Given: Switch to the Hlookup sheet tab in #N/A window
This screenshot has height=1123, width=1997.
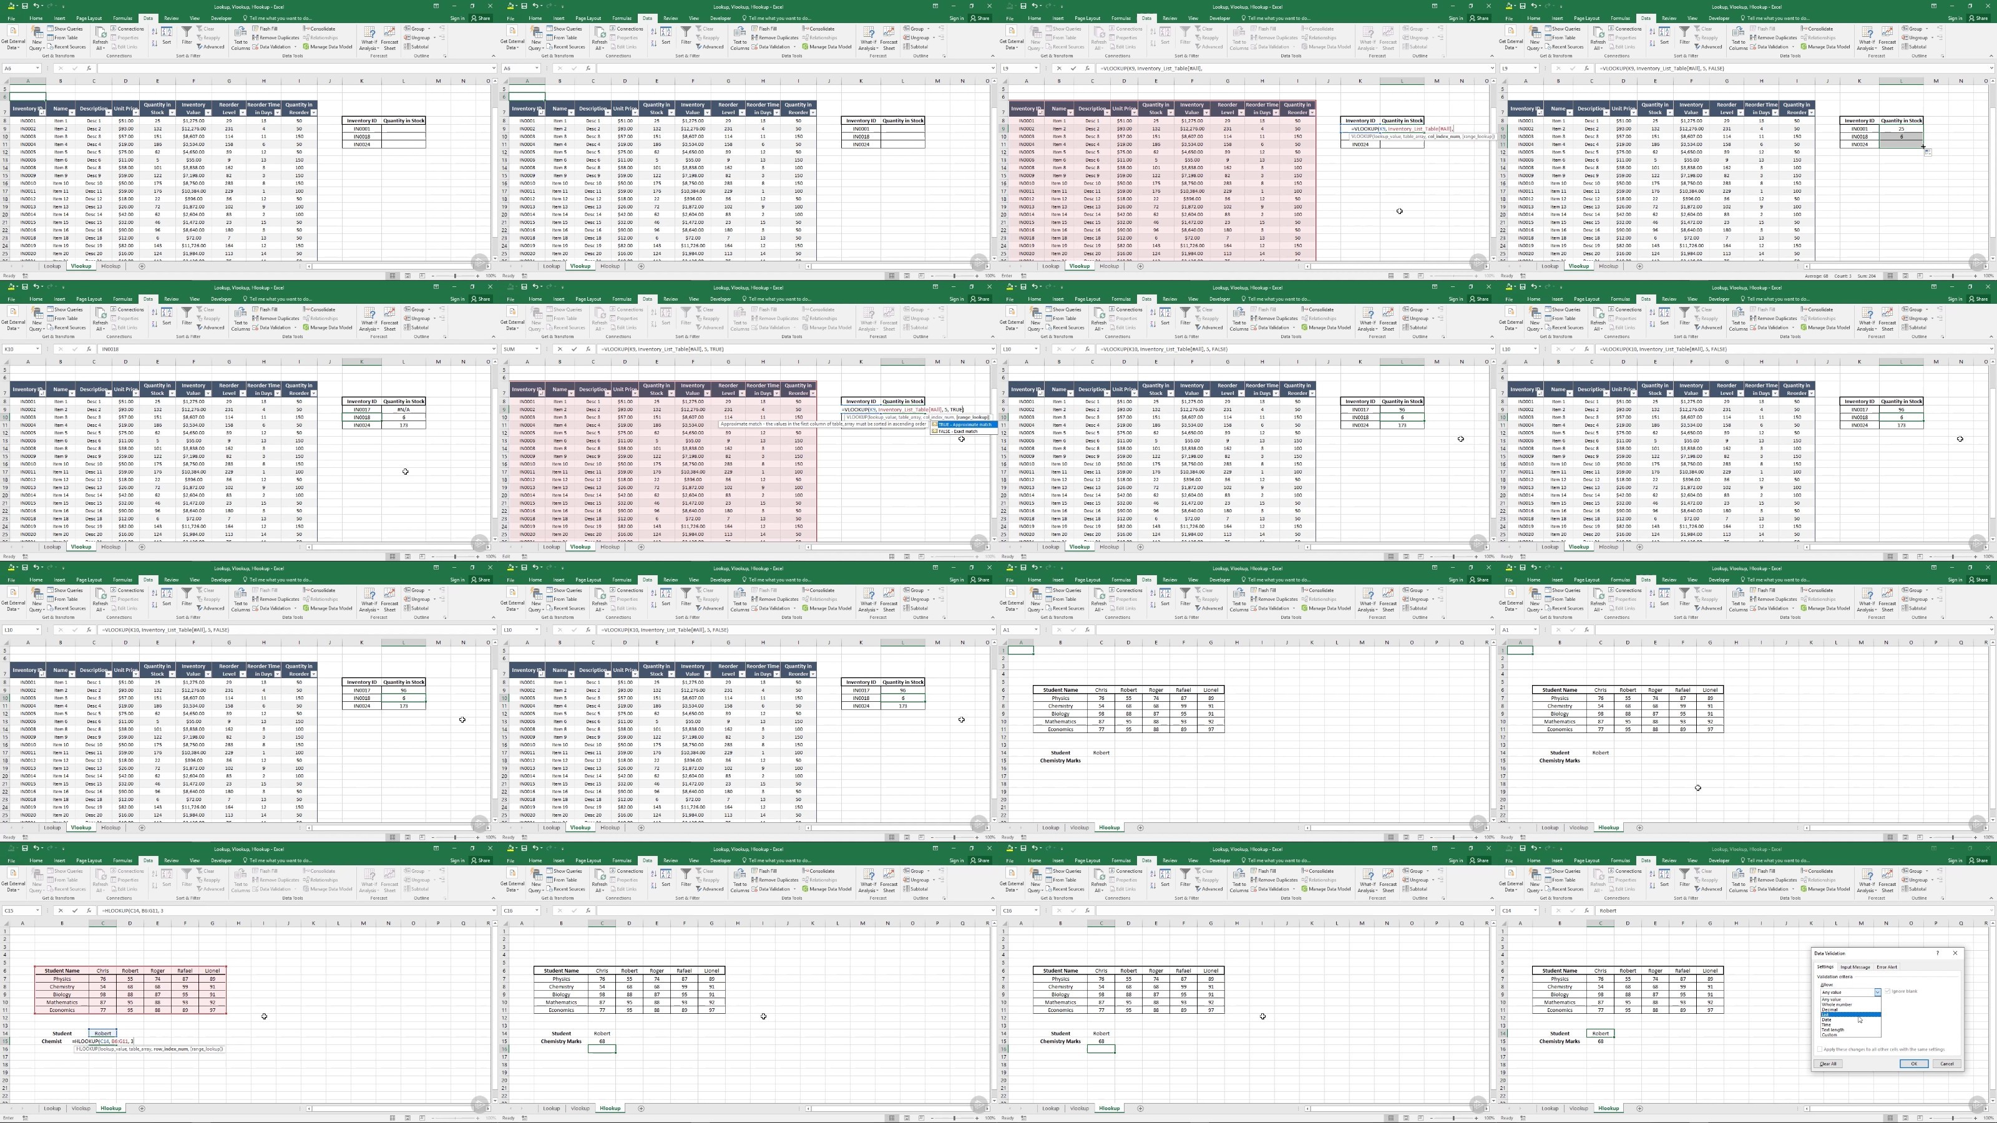Looking at the screenshot, I should [111, 547].
